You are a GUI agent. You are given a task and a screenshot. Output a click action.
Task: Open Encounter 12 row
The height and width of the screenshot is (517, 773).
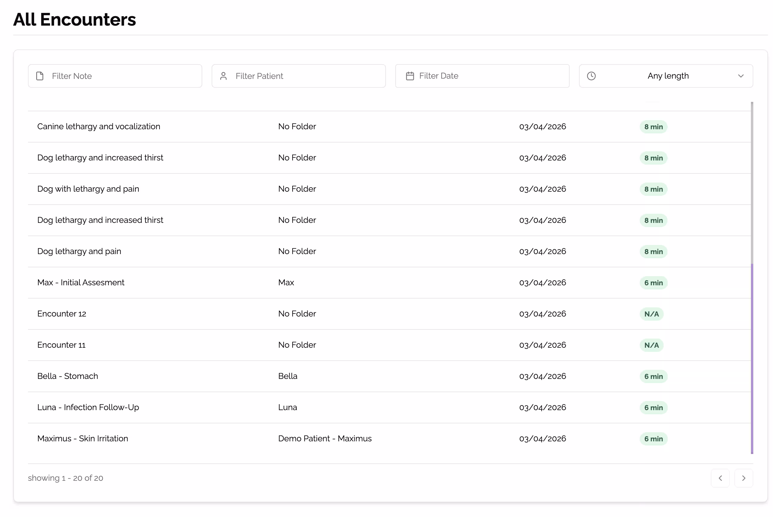[x=62, y=314]
